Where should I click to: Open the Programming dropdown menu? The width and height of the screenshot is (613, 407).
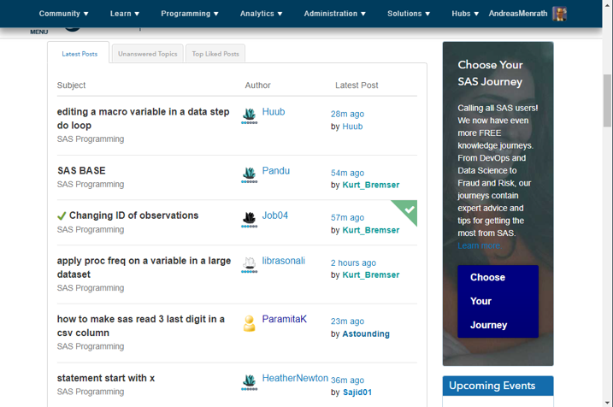(x=190, y=14)
